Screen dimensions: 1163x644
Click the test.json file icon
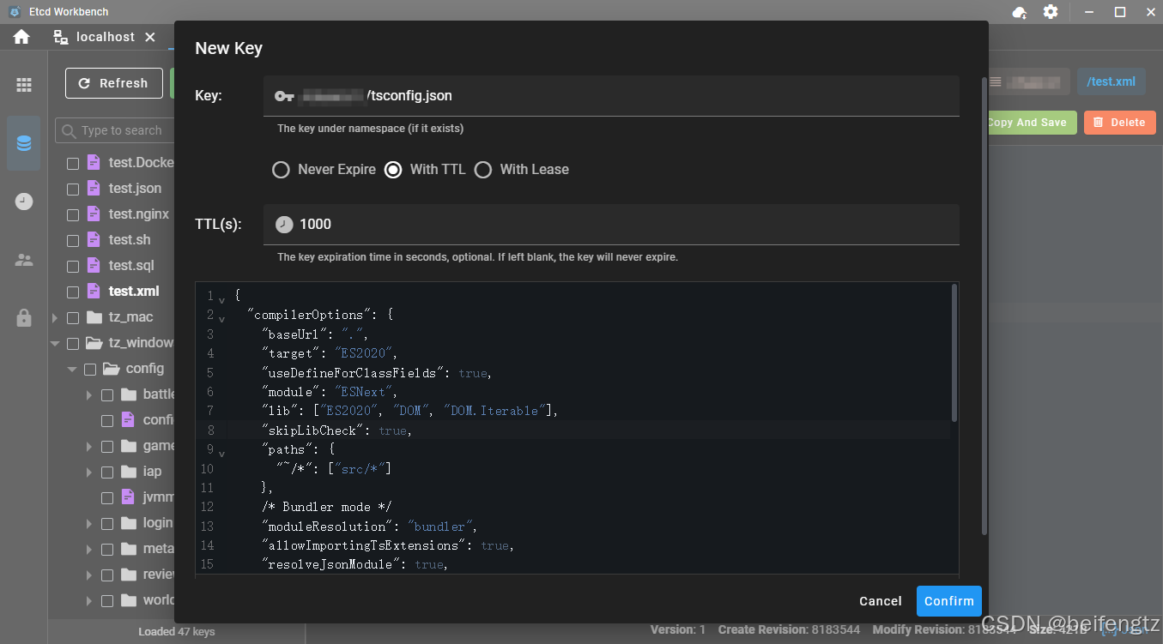point(94,188)
